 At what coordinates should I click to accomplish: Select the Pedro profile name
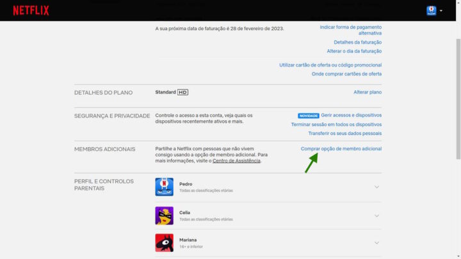(186, 184)
